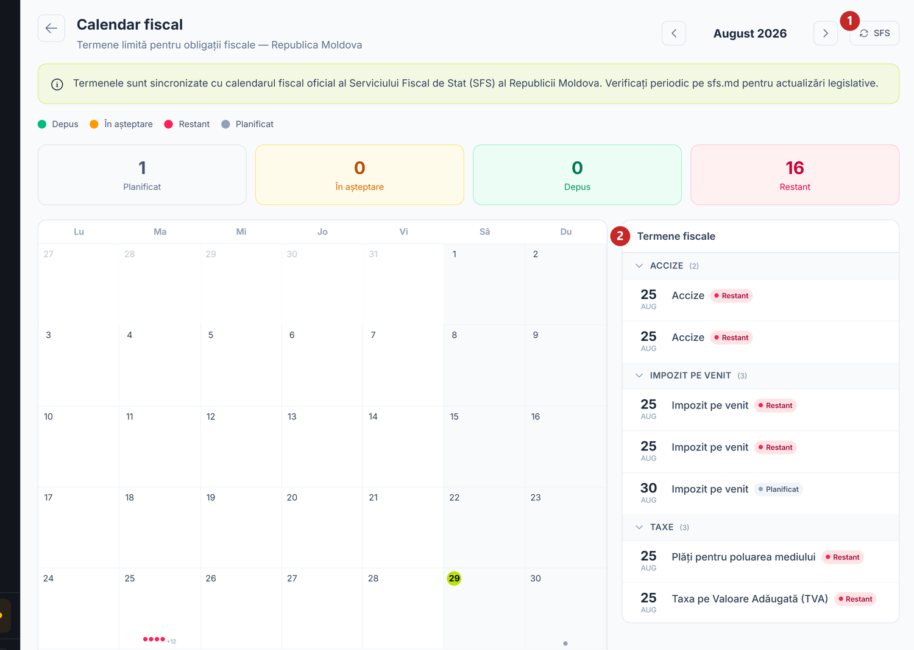Click the Depus green legend dot

[42, 124]
